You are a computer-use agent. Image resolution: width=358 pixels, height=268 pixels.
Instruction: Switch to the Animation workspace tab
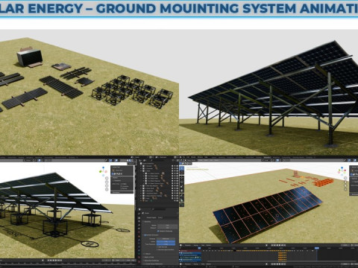[x=267, y=157]
